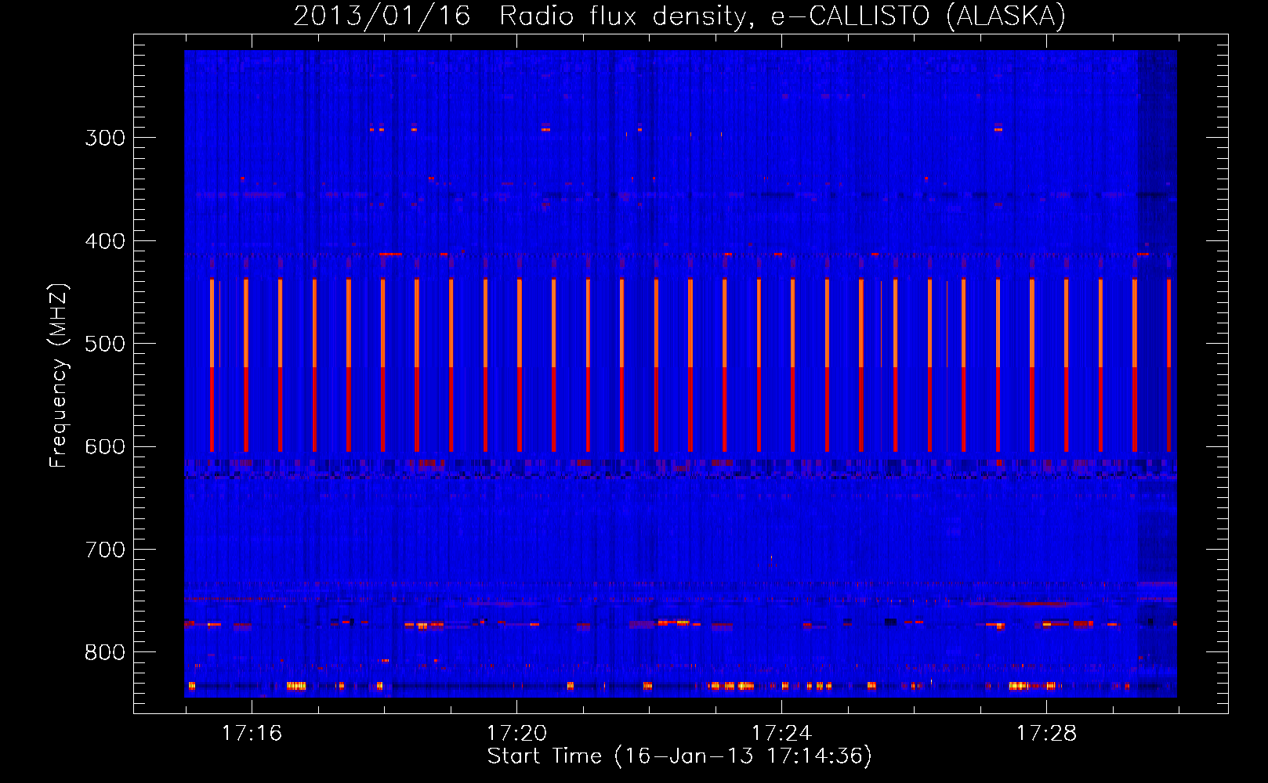Click the 800 frequency tick label
This screenshot has height=783, width=1268.
point(105,652)
